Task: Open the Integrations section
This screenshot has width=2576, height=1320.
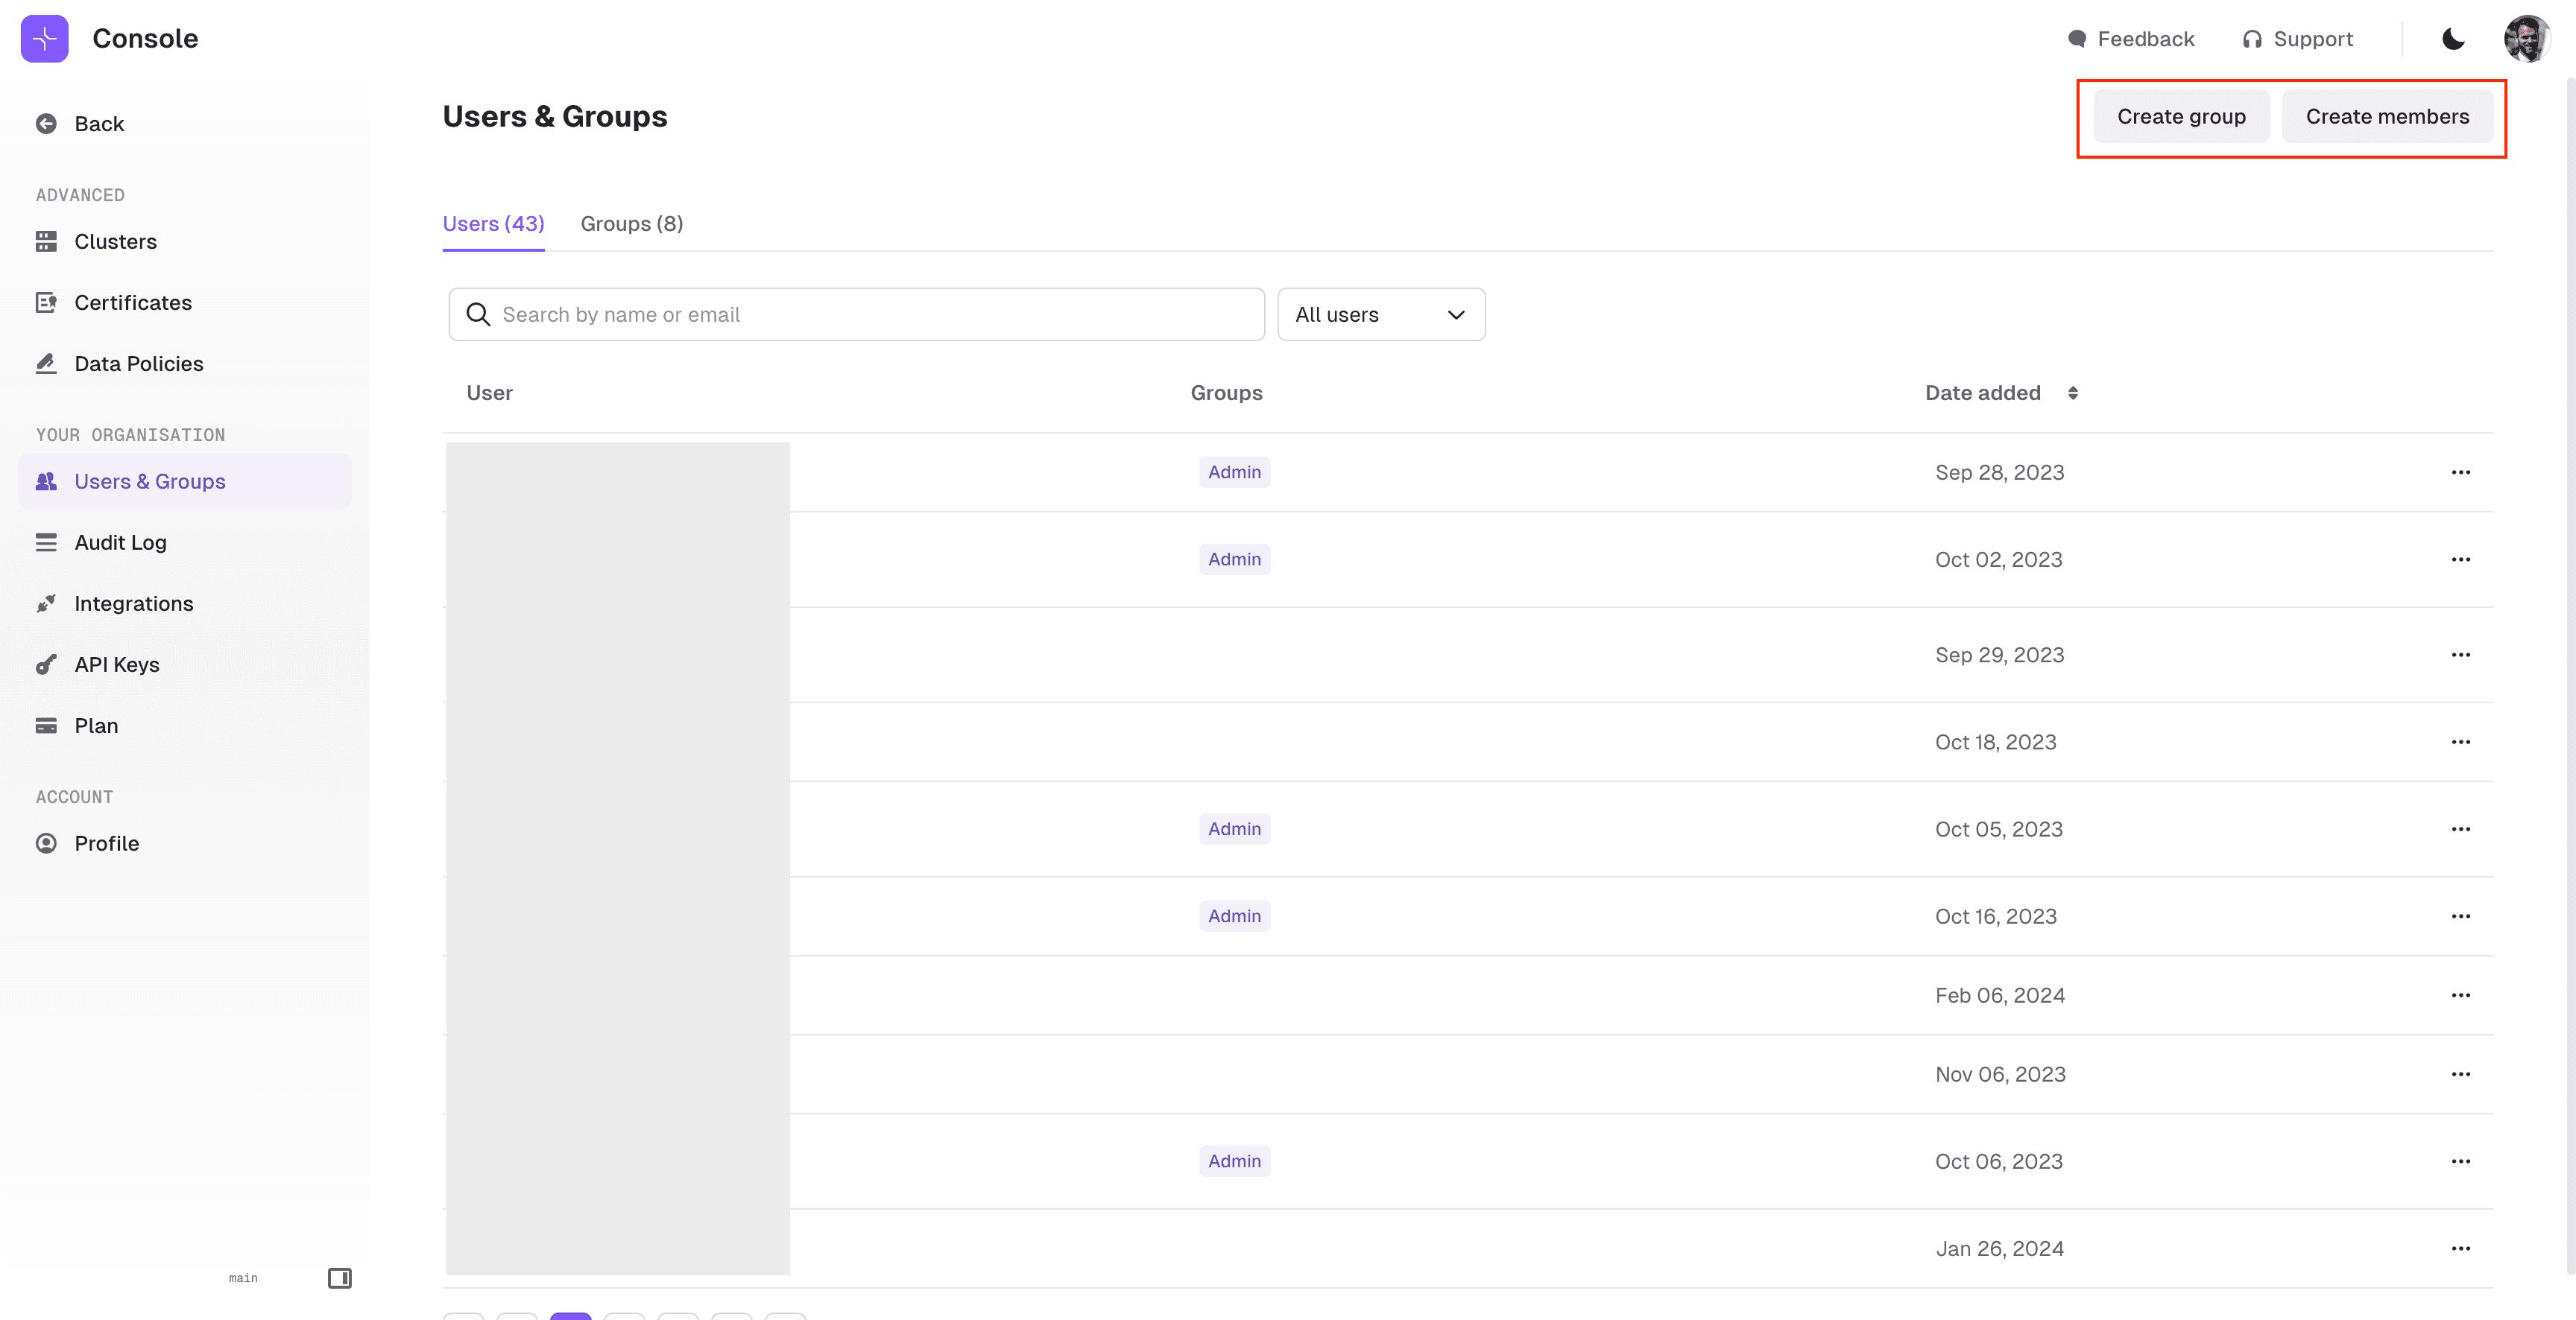Action: pos(133,603)
